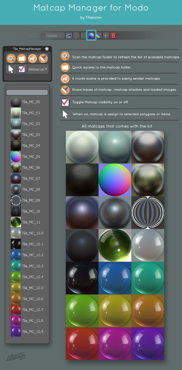This screenshot has width=182, height=370.
Task: Open matcap folder from Tila_MatcapManager panel
Action: 22,59
